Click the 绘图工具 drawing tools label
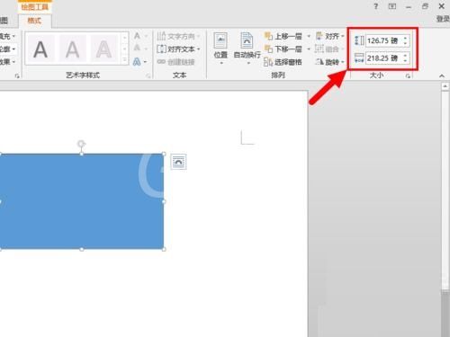Screen dimensions: 450x337 [x=35, y=6]
